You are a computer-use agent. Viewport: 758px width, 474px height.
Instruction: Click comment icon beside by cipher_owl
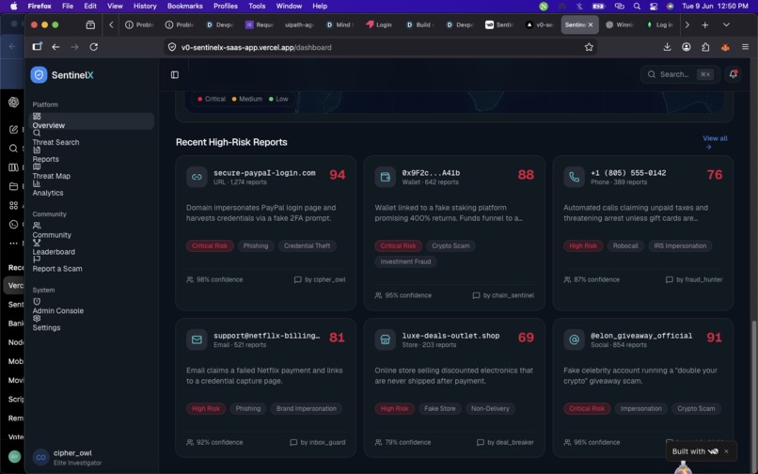[x=298, y=279]
